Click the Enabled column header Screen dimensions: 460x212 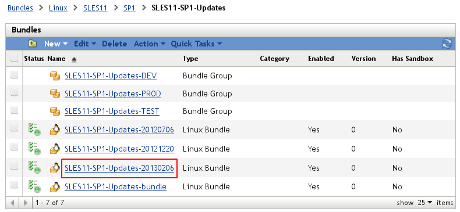(321, 59)
